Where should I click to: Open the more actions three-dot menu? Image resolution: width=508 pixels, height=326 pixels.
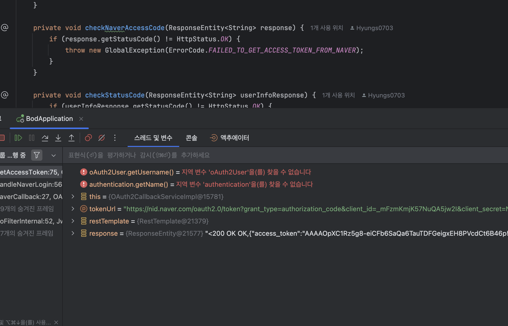point(115,138)
